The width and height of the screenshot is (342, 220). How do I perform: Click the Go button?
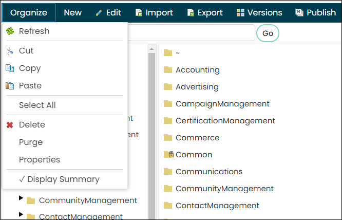268,33
